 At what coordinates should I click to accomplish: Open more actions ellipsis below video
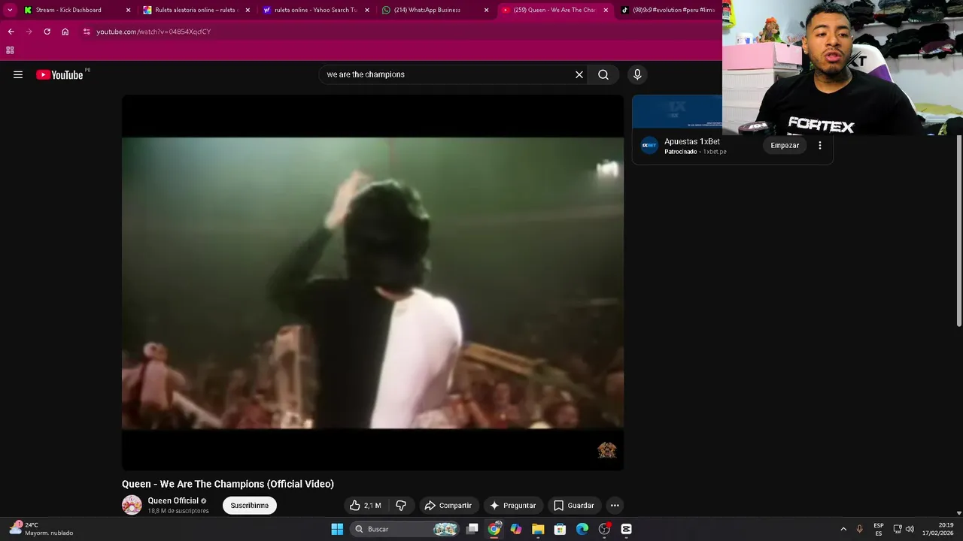point(615,506)
